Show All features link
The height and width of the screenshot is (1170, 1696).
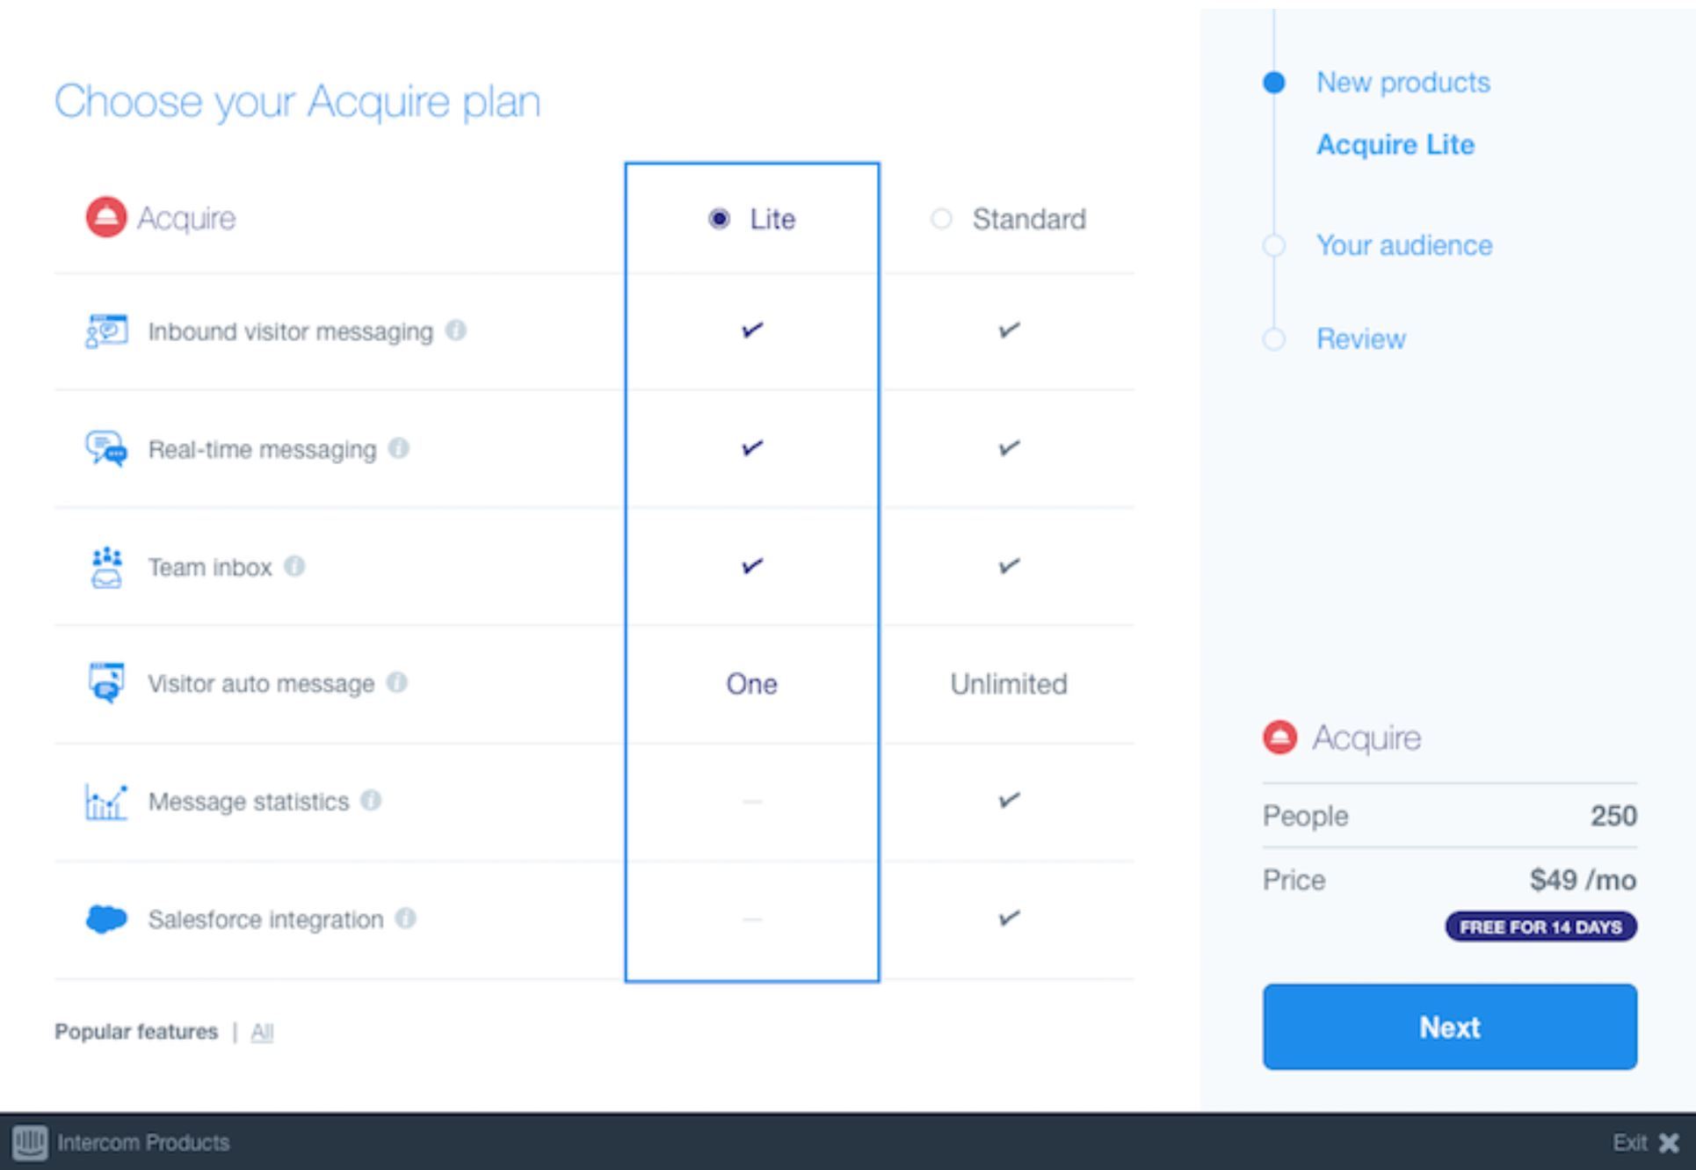pyautogui.click(x=262, y=1032)
